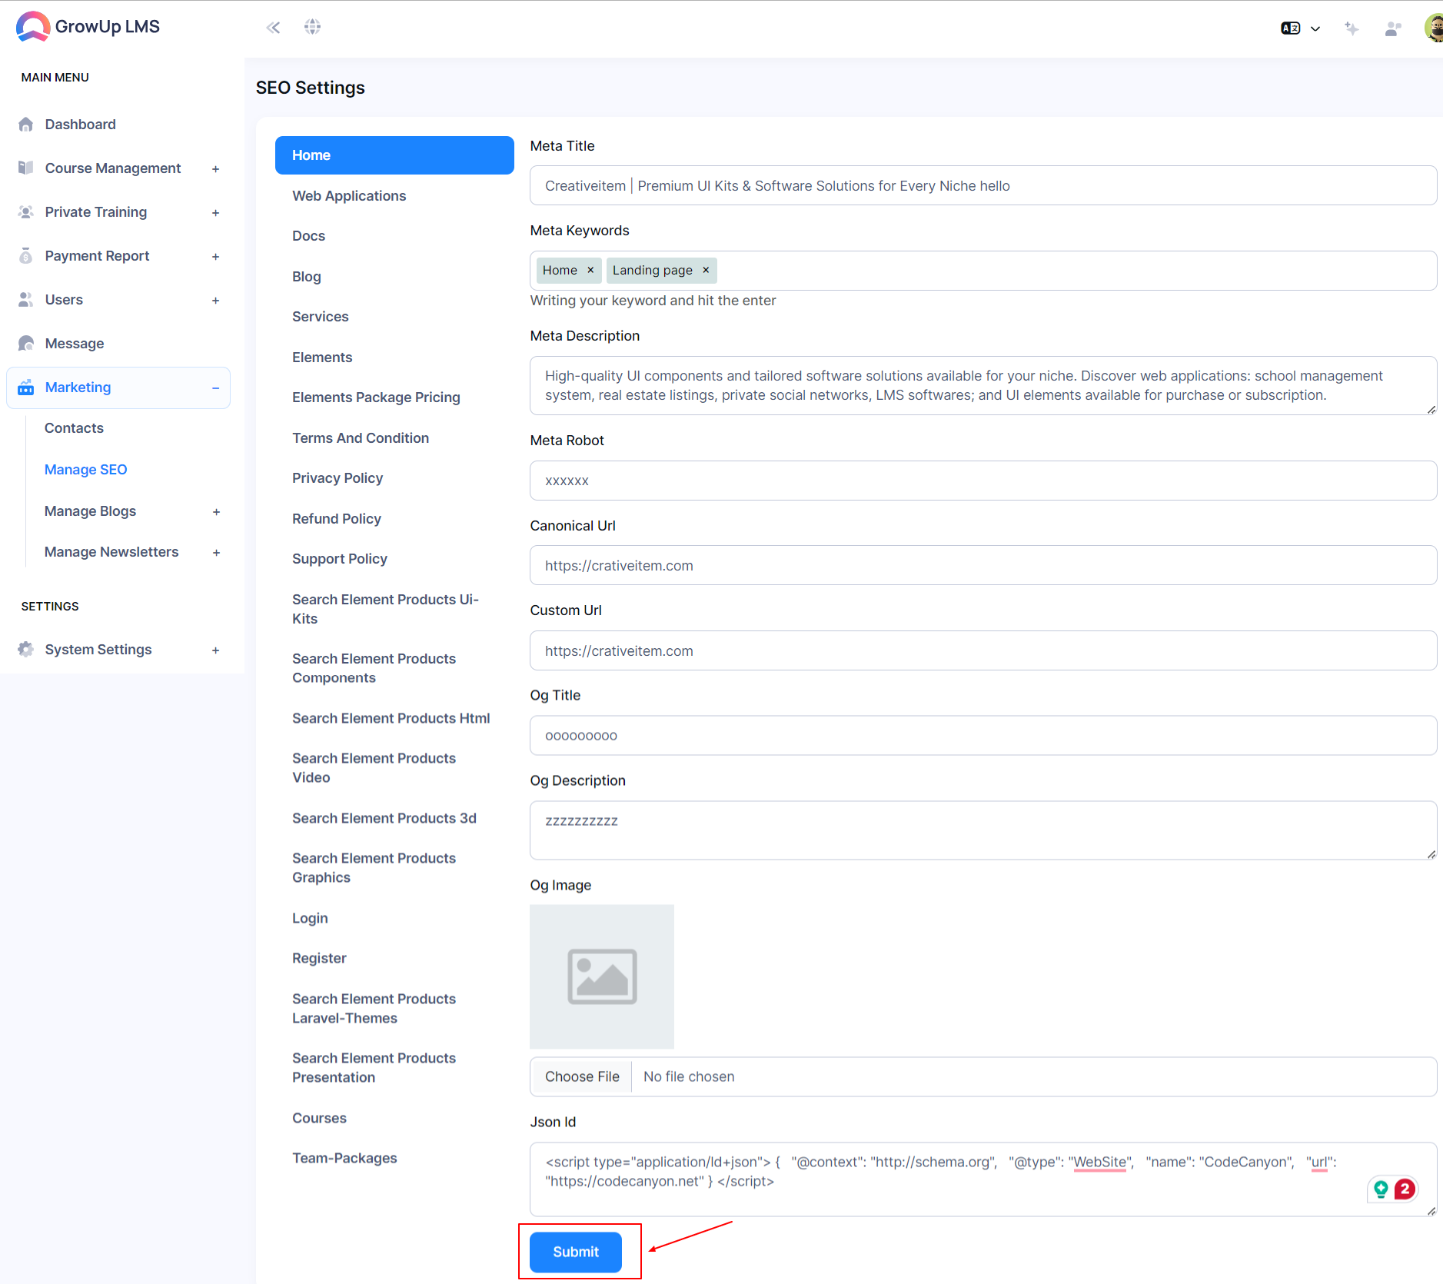Viewport: 1443px width, 1284px height.
Task: Open Refund Policy tab
Action: pyautogui.click(x=337, y=519)
